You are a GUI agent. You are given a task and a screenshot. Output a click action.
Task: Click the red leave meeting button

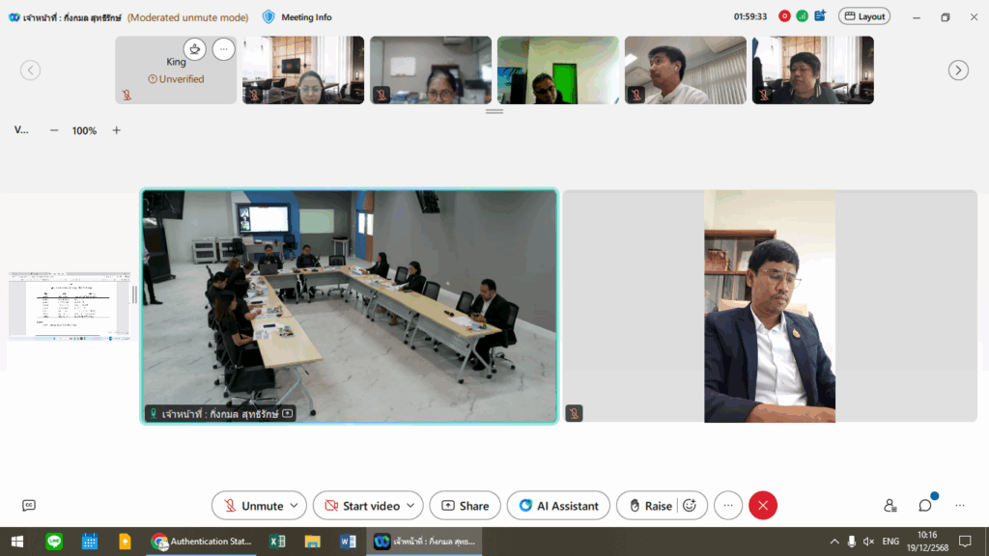(x=762, y=506)
